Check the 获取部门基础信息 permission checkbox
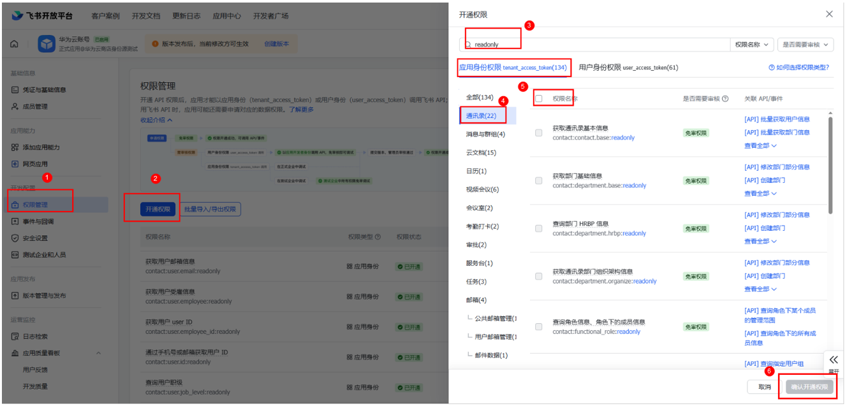Image resolution: width=847 pixels, height=406 pixels. (x=539, y=180)
